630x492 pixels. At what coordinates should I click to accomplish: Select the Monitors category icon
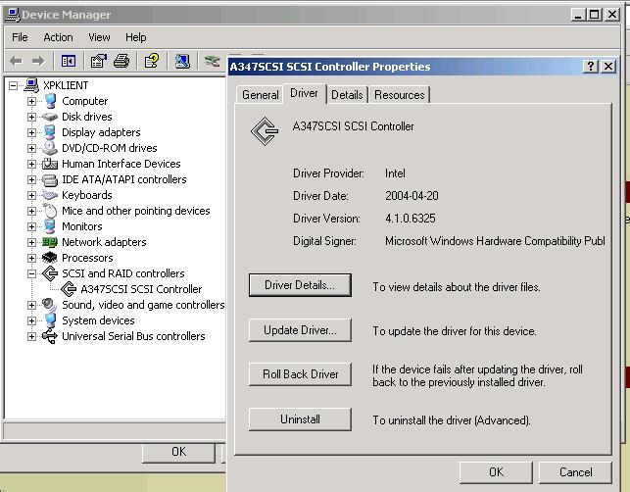pos(50,226)
